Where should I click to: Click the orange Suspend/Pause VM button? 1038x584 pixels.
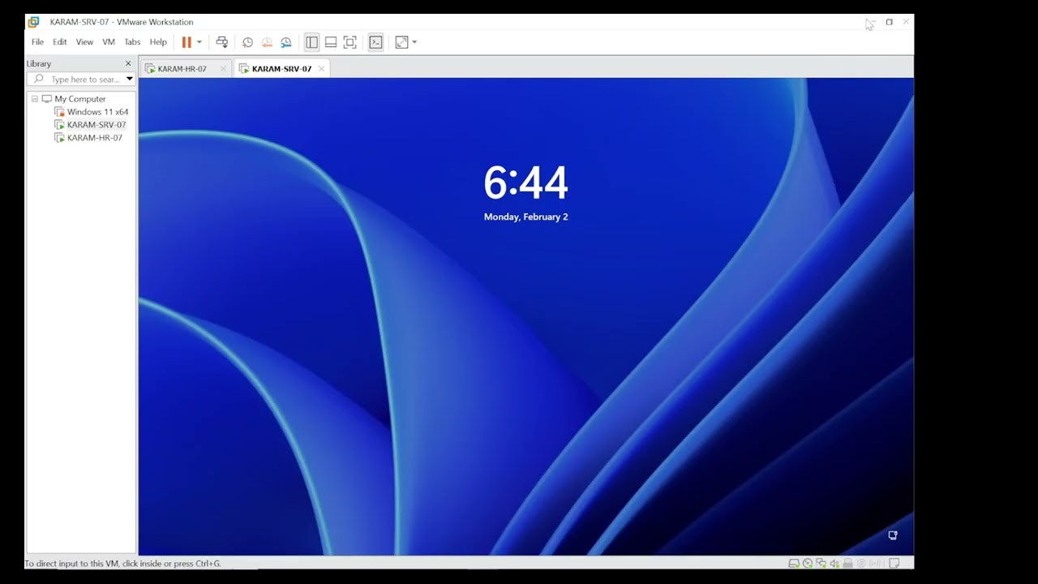[x=187, y=42]
